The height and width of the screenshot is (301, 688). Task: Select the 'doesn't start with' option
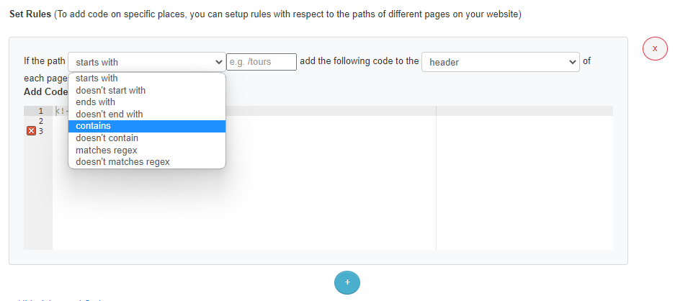[110, 91]
